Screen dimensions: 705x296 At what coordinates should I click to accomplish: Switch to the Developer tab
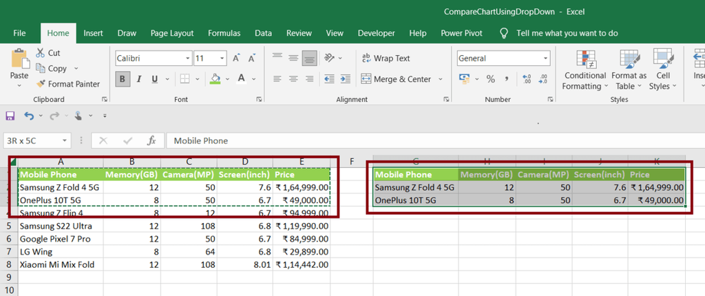tap(377, 33)
